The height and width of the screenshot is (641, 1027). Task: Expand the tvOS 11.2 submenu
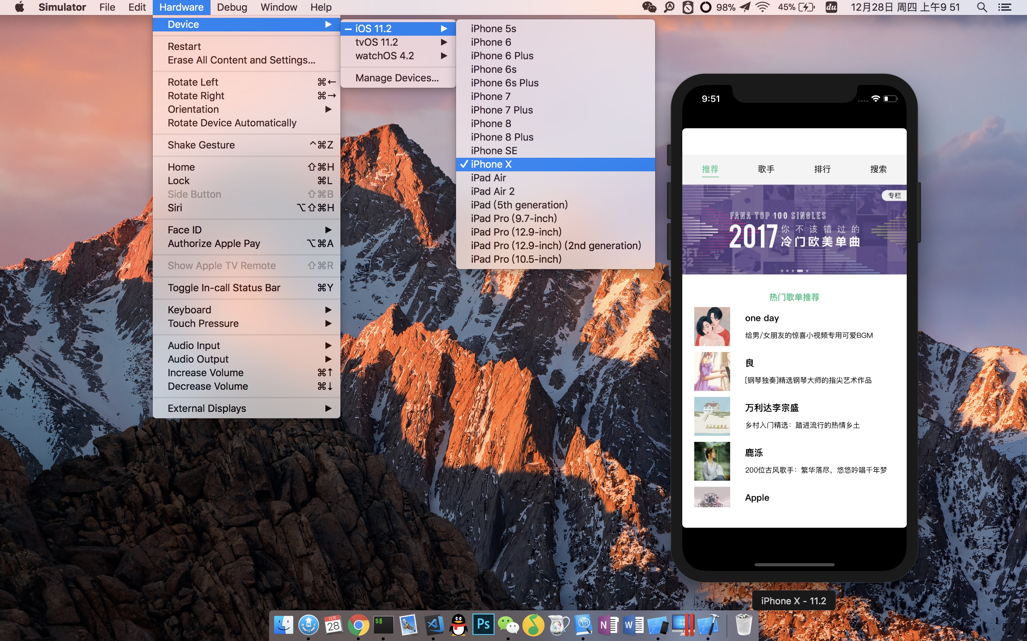click(x=398, y=42)
